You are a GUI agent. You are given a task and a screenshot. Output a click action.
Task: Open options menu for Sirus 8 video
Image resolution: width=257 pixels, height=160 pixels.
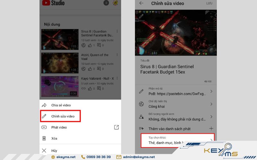[117, 31]
